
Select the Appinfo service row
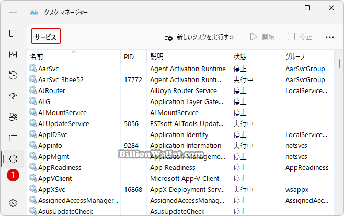181,145
